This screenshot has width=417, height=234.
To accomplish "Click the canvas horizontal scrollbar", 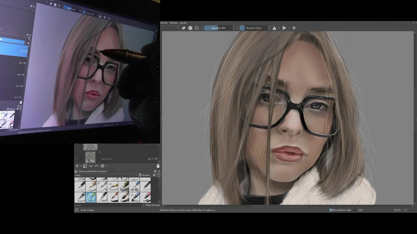I will [x=280, y=206].
